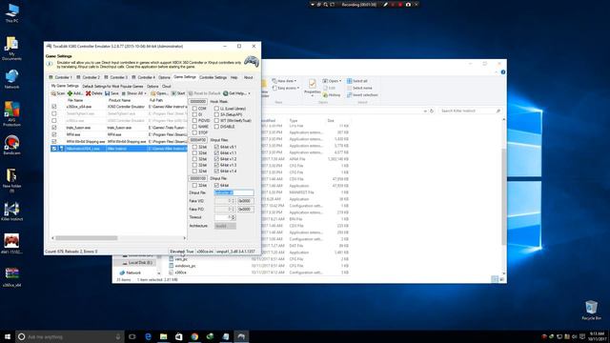Expand the New item dropdown in Explorer

point(295,81)
